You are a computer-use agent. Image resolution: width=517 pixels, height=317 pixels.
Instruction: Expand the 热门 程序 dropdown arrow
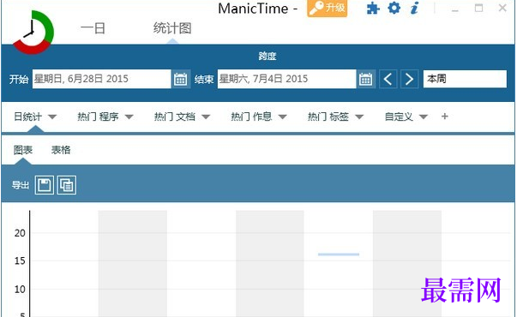click(x=129, y=117)
